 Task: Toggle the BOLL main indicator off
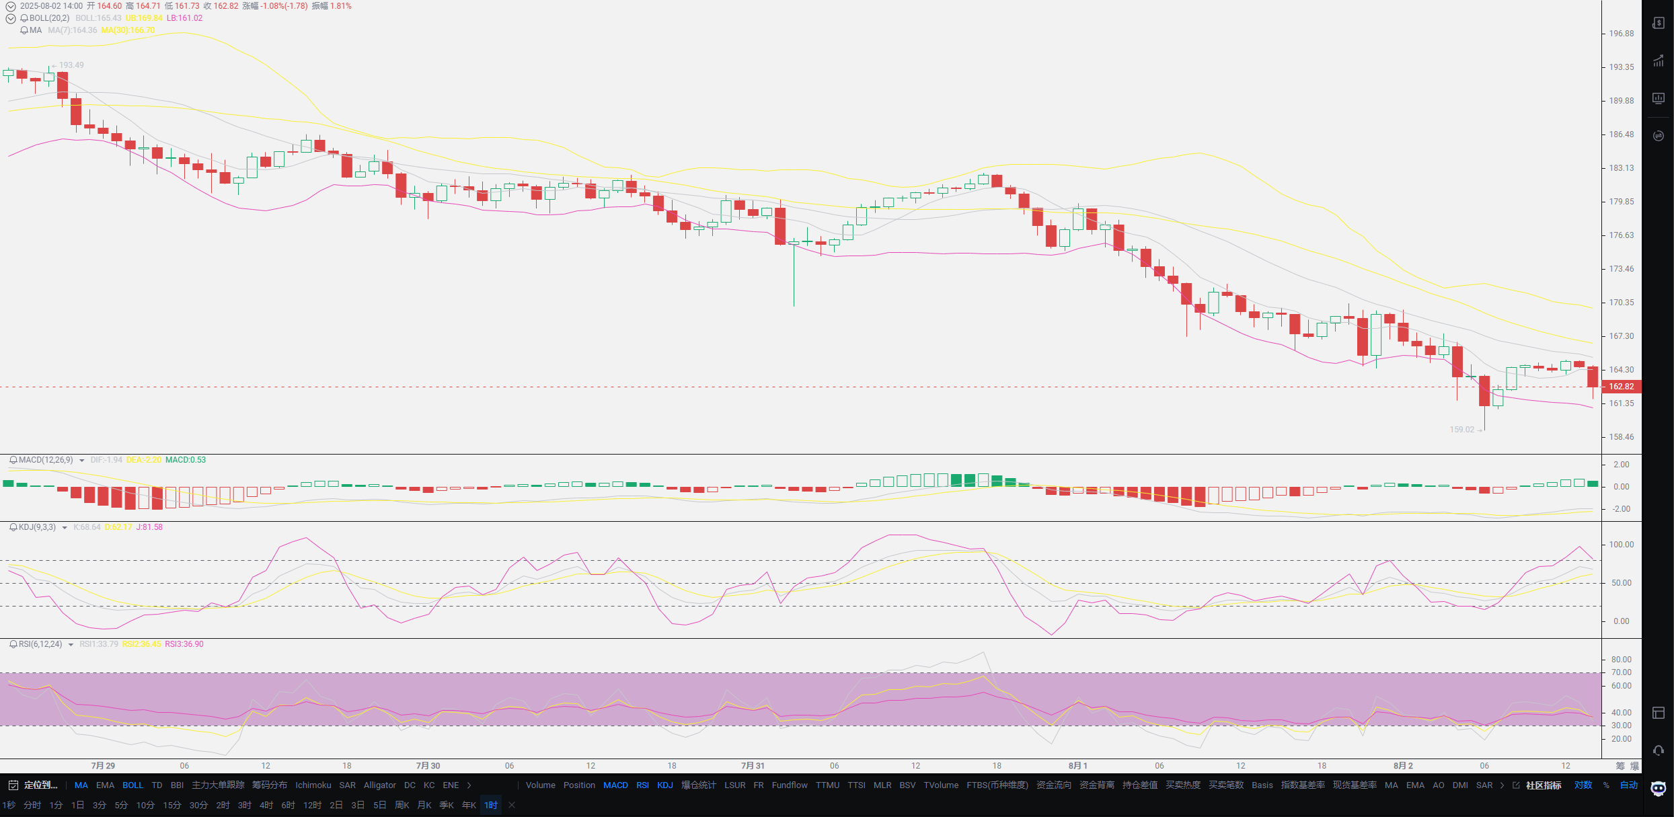coord(133,785)
